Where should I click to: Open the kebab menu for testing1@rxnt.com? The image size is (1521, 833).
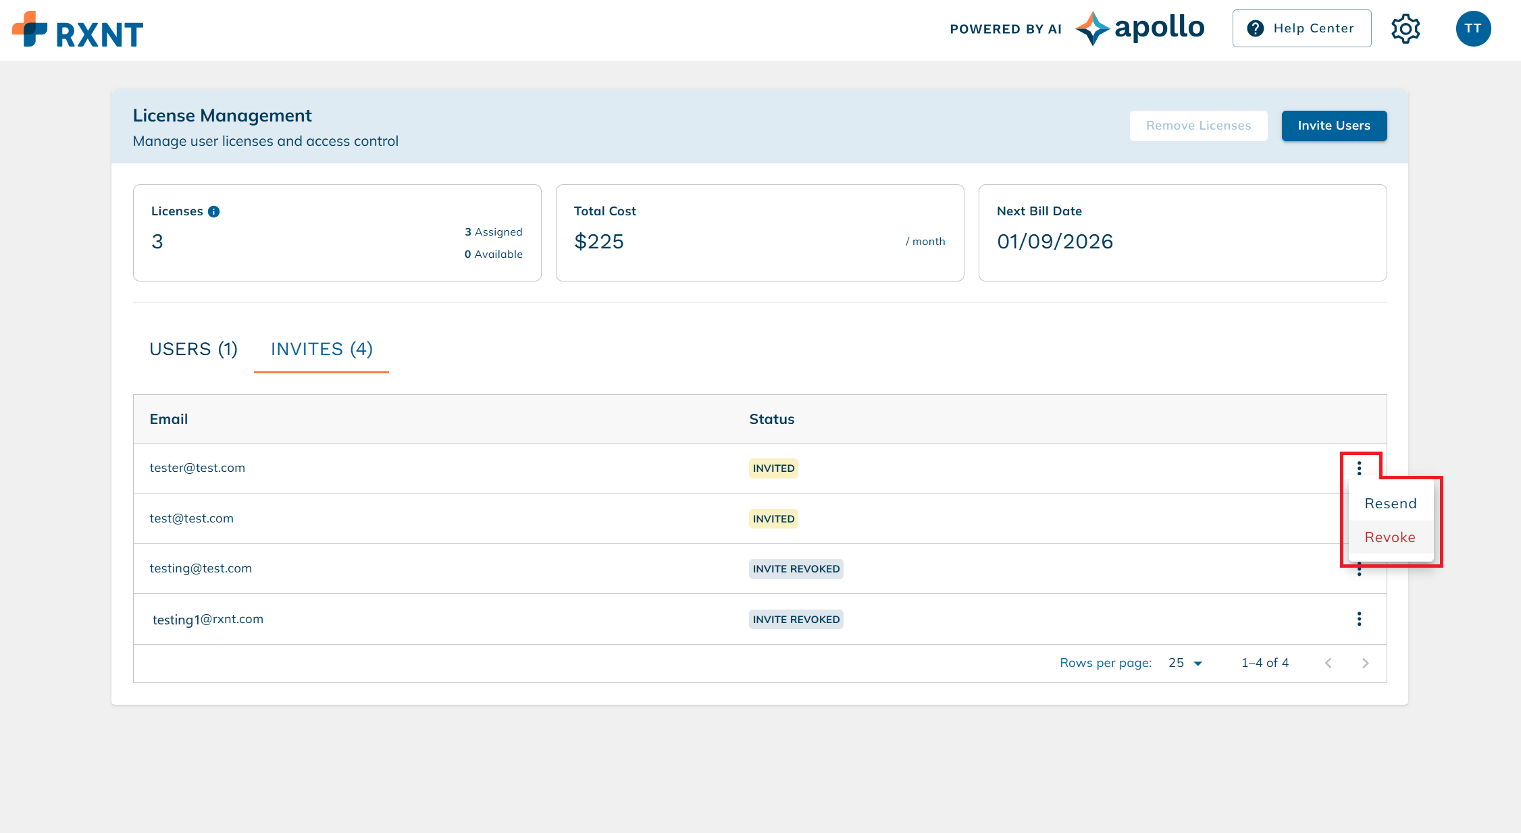tap(1359, 619)
